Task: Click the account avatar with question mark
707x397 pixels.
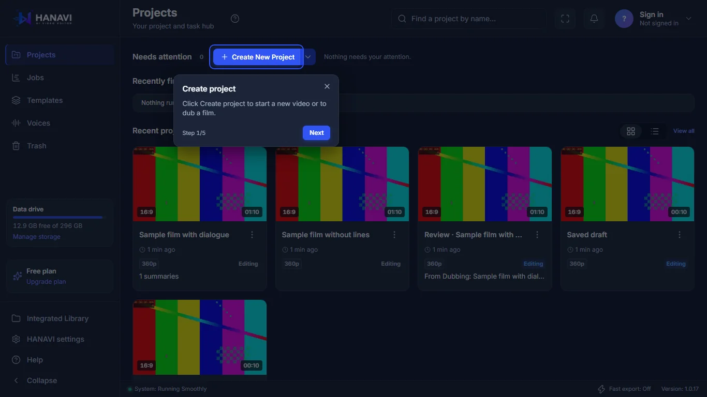Action: (x=624, y=19)
